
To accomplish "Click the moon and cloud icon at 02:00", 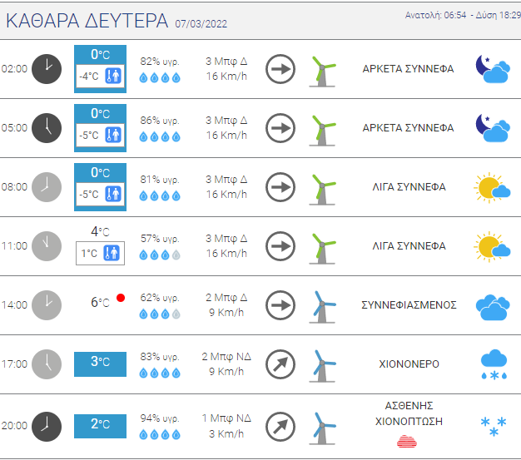I will pos(492,70).
